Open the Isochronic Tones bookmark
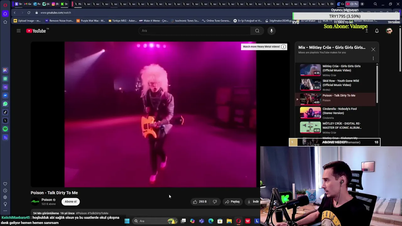Viewport: 402px width, 226px height. [x=185, y=21]
